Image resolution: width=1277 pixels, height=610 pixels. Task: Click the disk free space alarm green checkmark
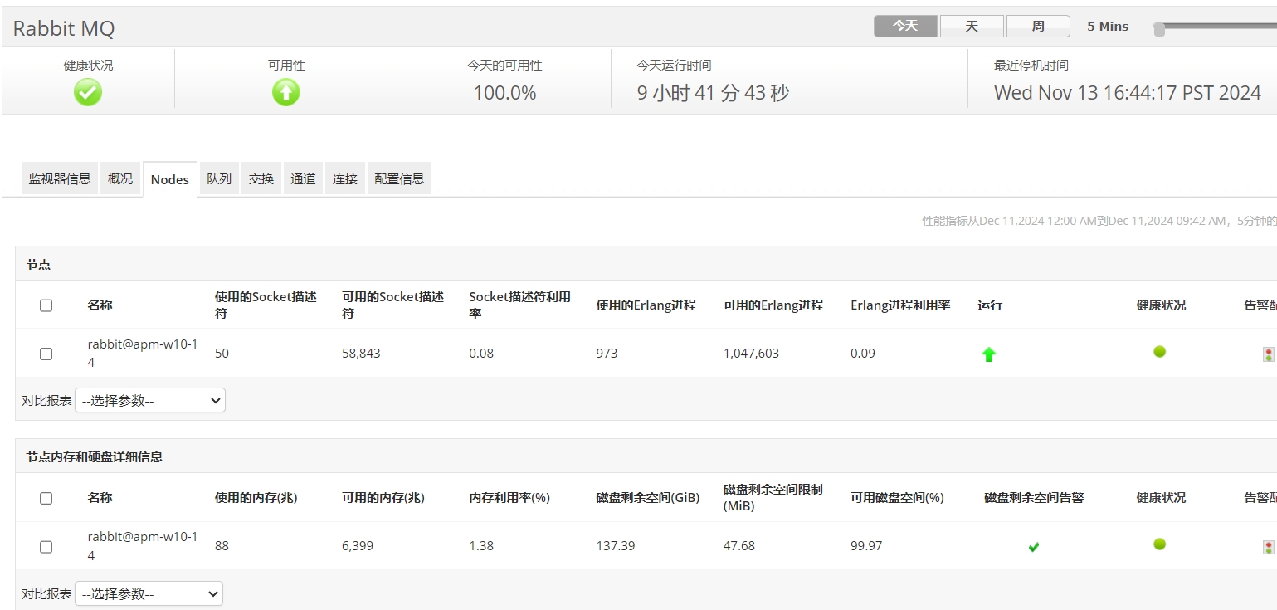[x=1034, y=547]
